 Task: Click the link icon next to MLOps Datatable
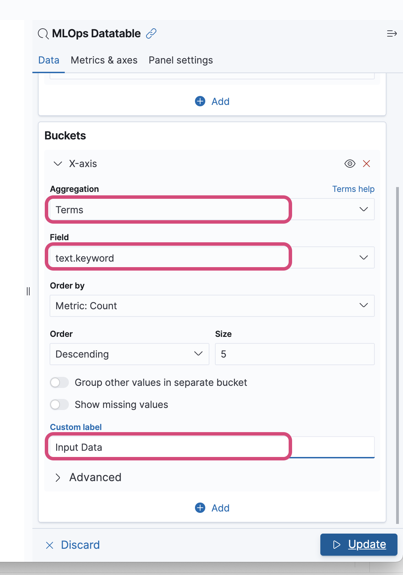[x=151, y=33]
